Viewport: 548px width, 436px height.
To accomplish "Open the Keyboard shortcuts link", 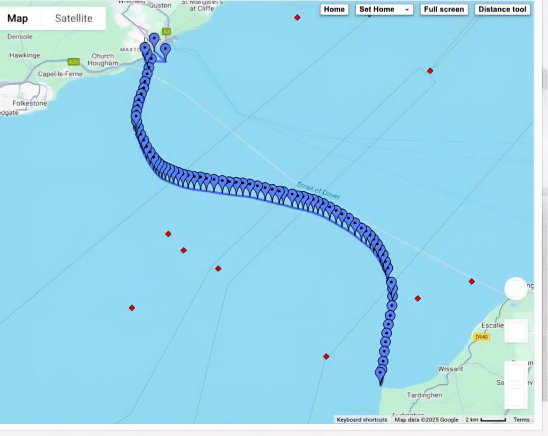I will 362,419.
